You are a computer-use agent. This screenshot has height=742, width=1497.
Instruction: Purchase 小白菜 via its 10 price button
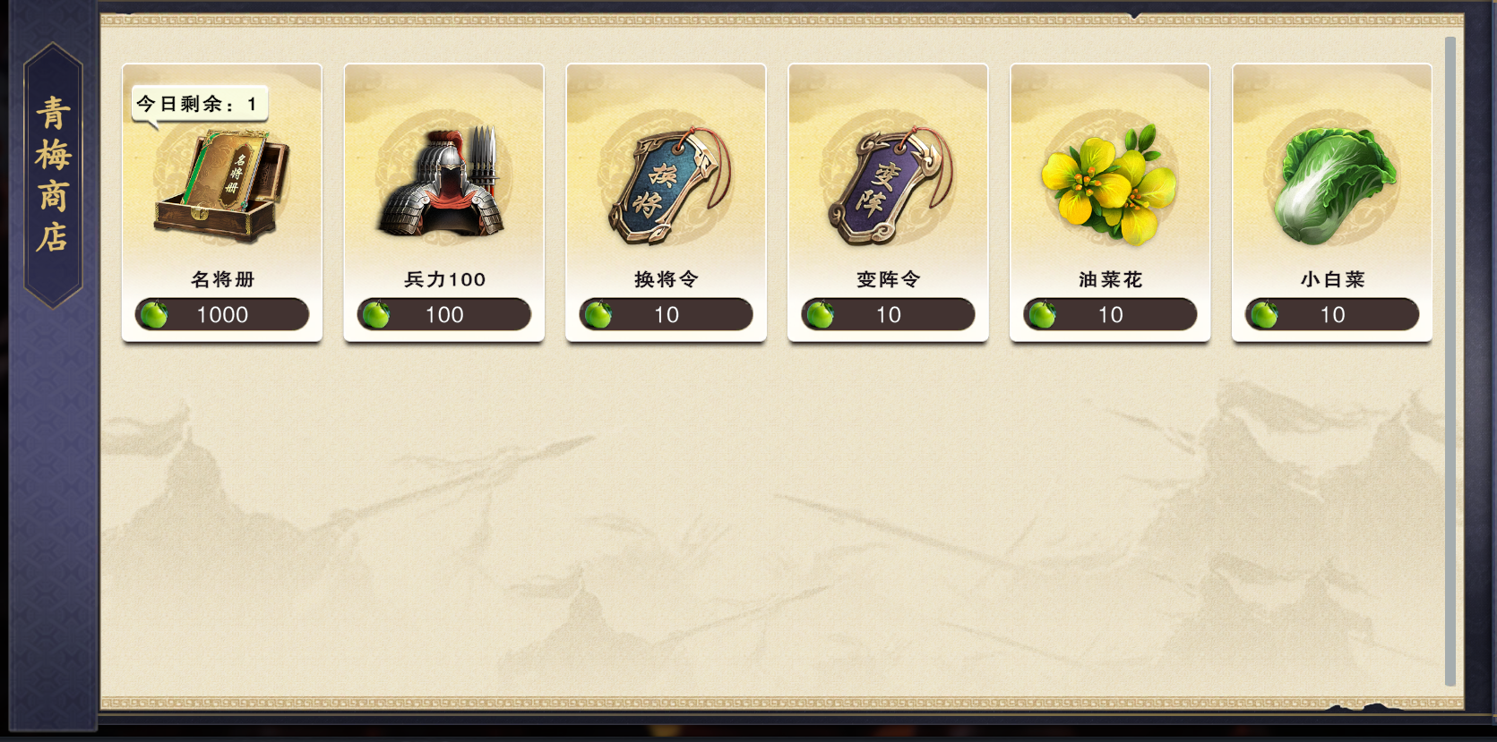coord(1333,314)
